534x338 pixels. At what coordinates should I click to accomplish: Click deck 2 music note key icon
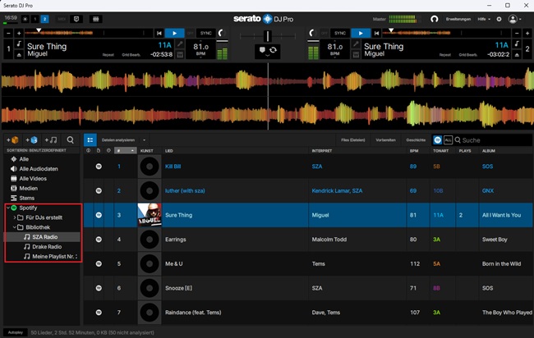[517, 43]
